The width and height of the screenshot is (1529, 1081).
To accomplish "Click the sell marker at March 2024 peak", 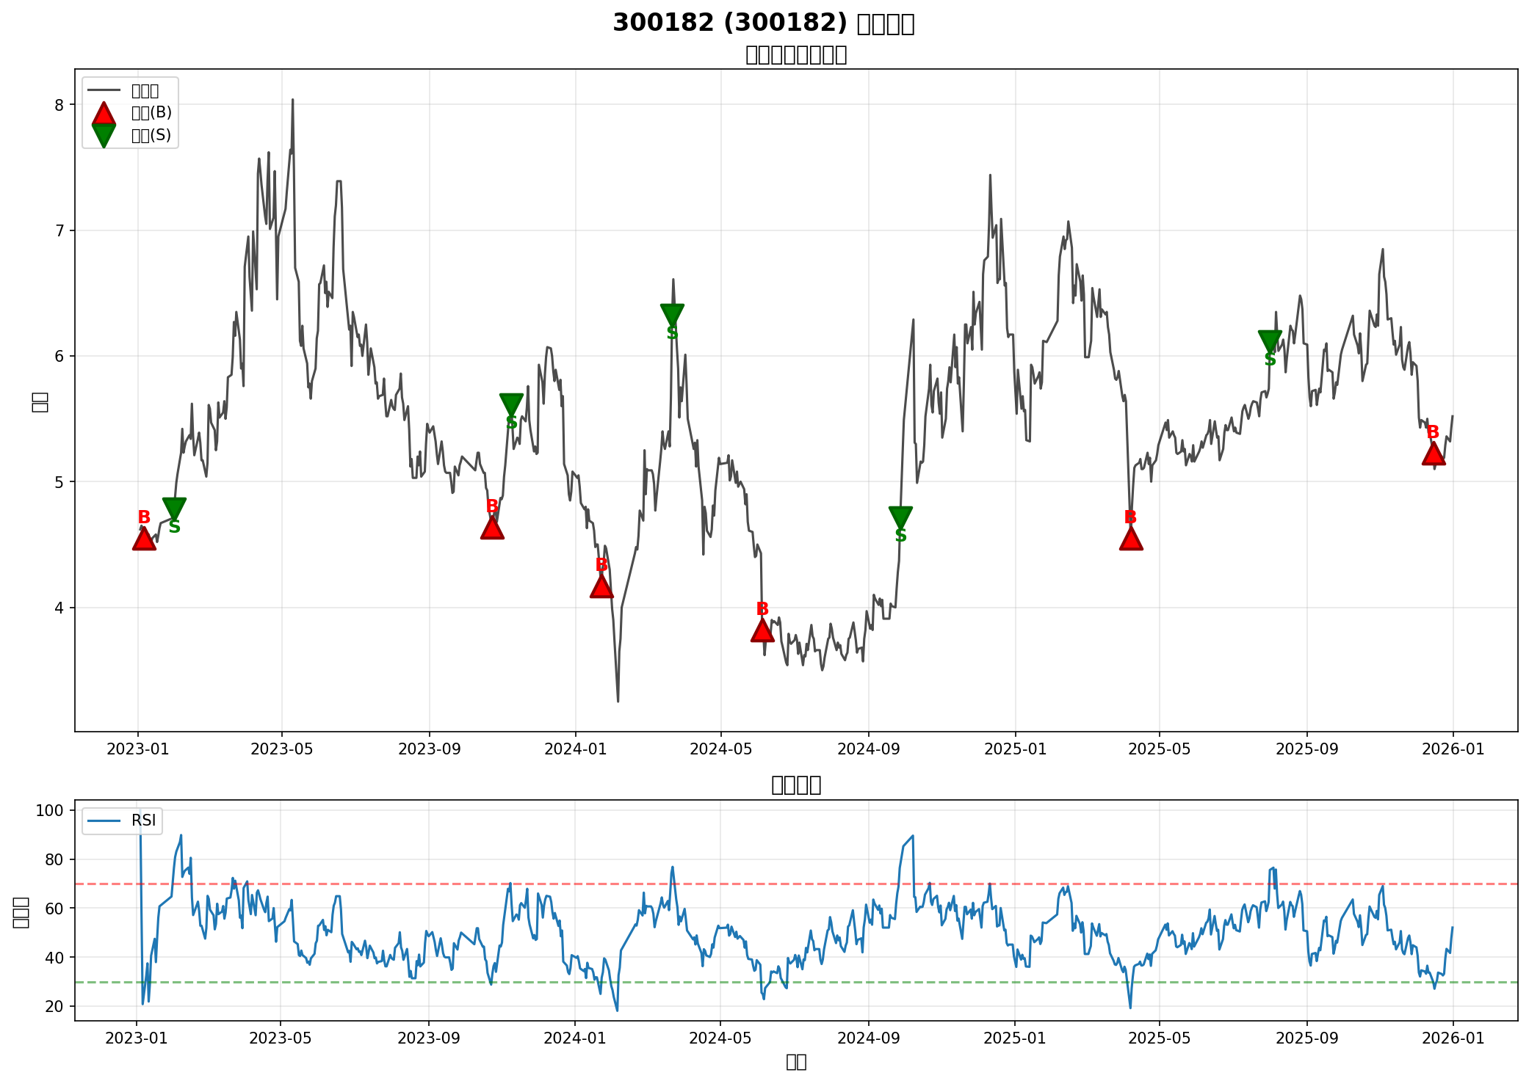I will tap(672, 314).
